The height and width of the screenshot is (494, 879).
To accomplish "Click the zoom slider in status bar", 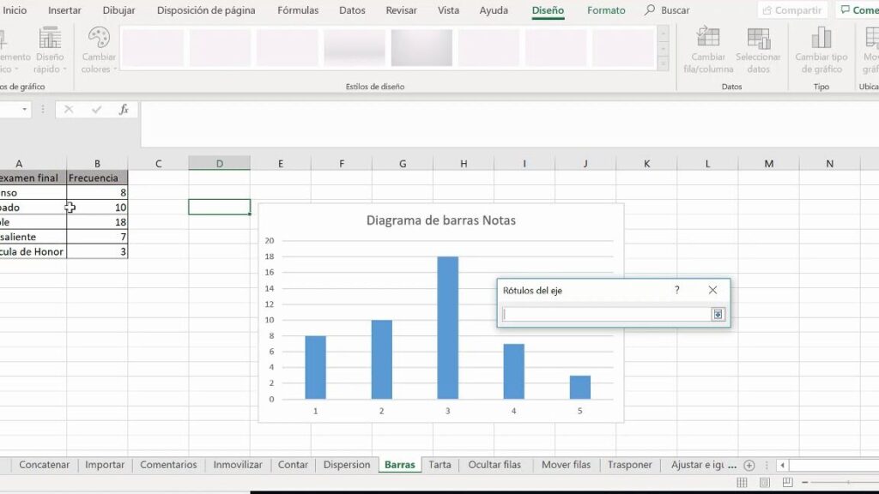I will [850, 484].
